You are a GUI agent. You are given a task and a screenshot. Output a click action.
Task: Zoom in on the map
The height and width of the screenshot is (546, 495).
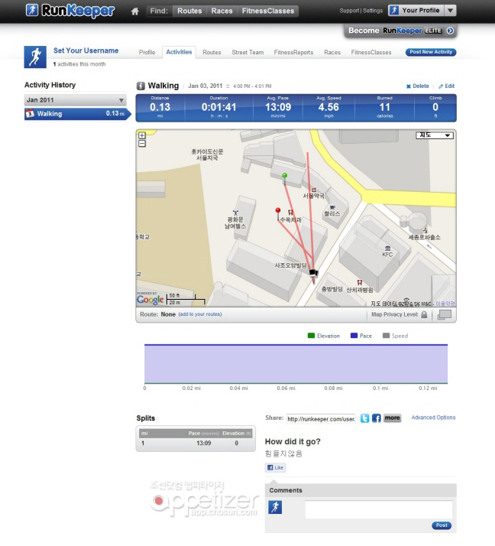click(142, 135)
